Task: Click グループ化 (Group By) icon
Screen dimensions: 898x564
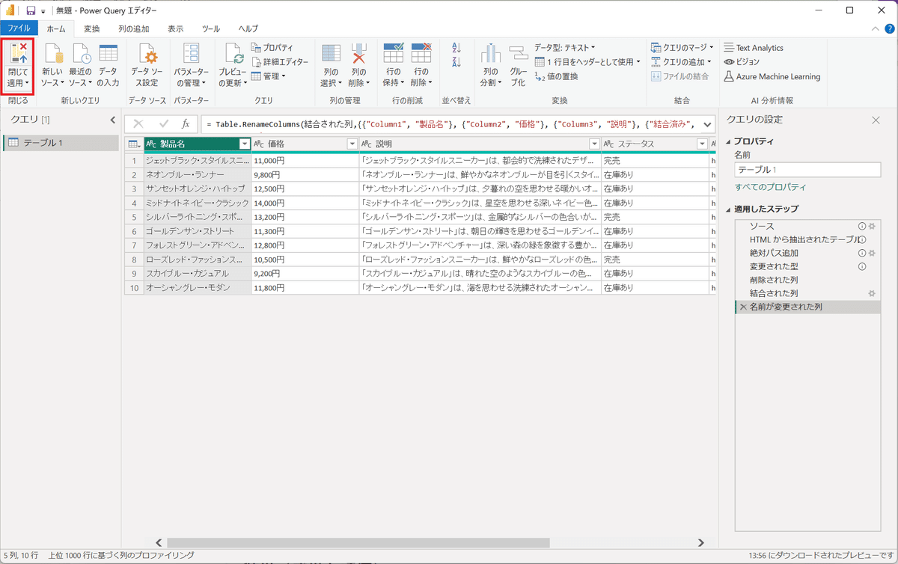Action: coord(519,54)
